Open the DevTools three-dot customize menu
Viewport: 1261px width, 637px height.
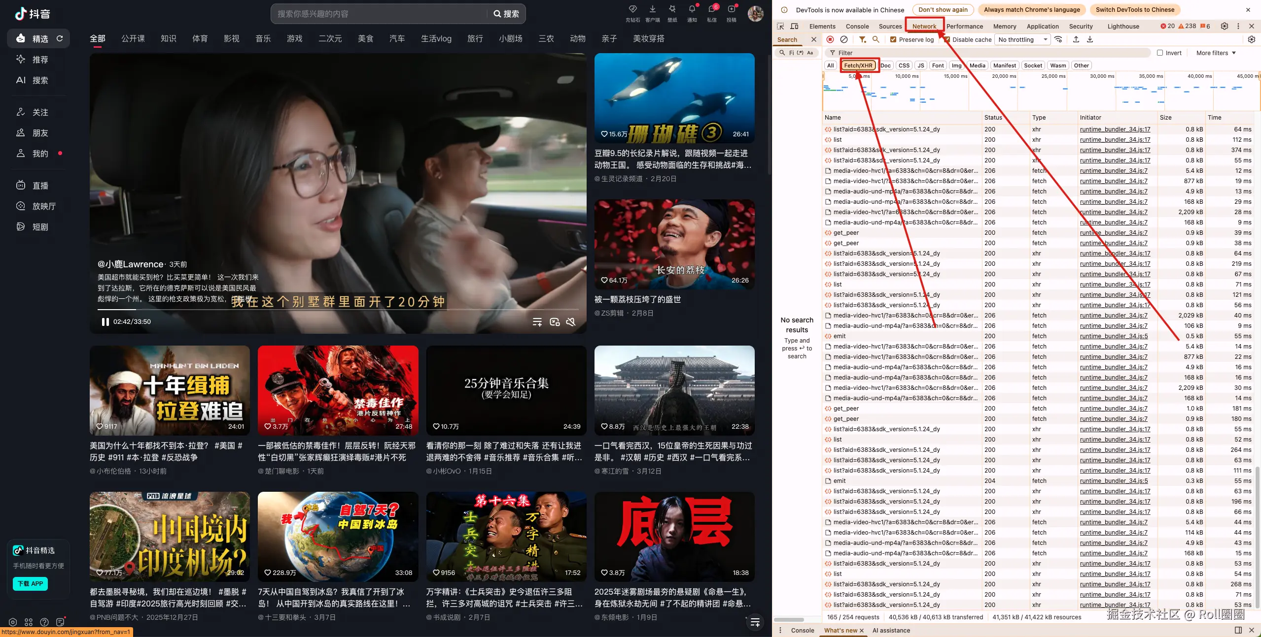[1238, 26]
